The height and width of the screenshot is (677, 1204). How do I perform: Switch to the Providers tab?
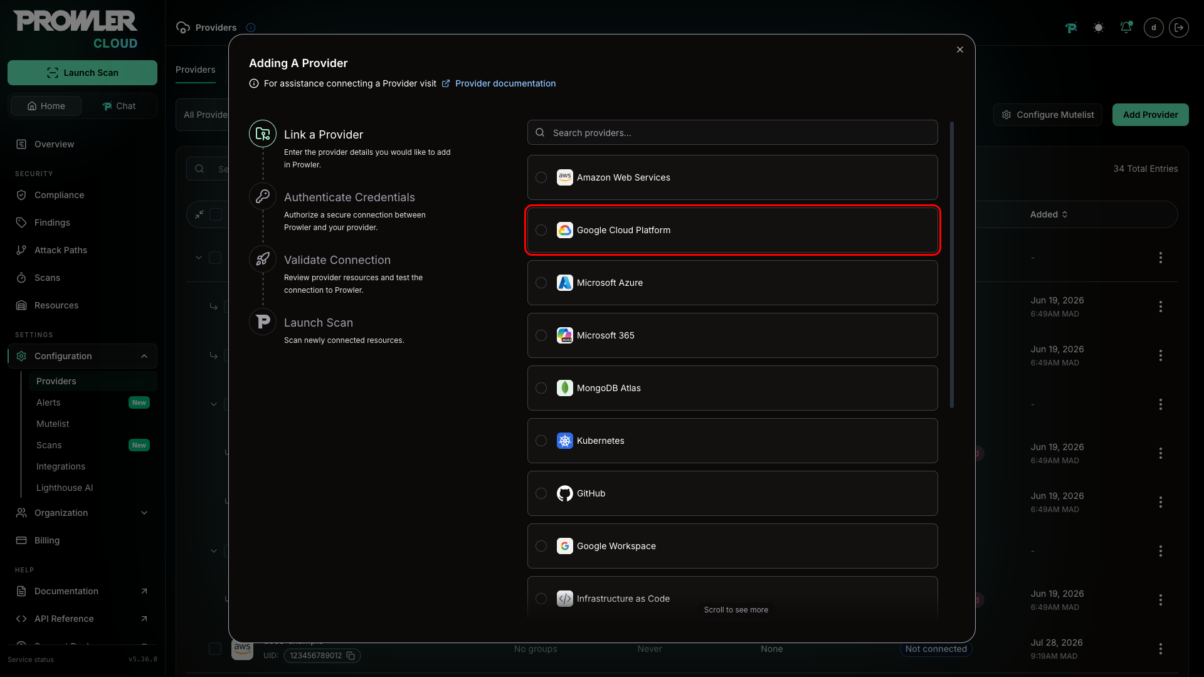(x=196, y=70)
